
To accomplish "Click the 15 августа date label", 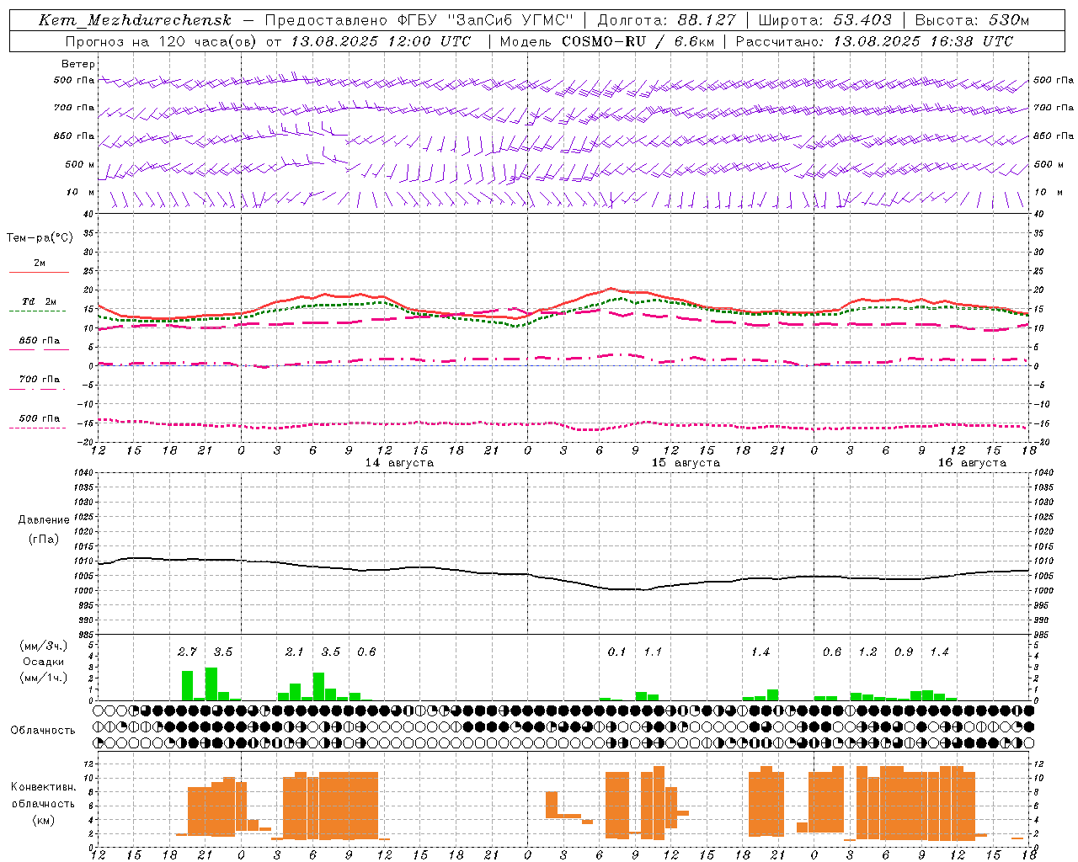I will click(x=686, y=463).
